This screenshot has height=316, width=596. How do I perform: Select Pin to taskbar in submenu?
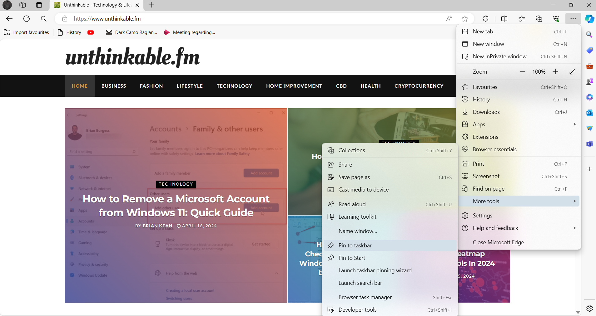pos(390,246)
